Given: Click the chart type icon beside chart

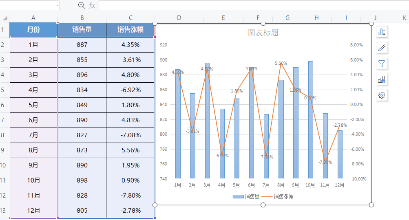Looking at the screenshot, I should click(x=382, y=79).
